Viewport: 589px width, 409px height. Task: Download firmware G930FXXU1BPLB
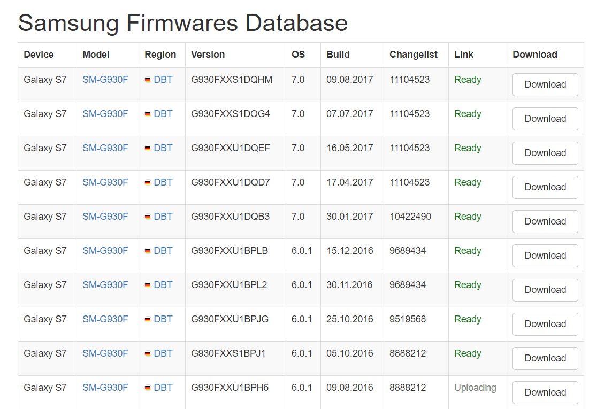(x=545, y=256)
